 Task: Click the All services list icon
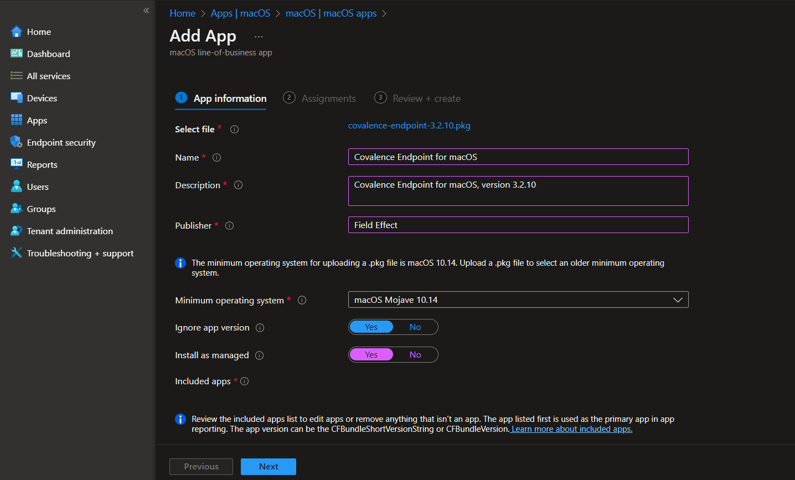coord(17,76)
